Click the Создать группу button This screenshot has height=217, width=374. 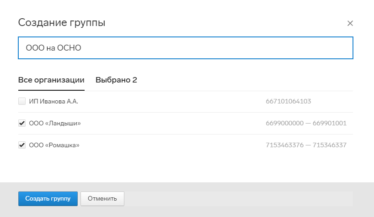(x=48, y=199)
